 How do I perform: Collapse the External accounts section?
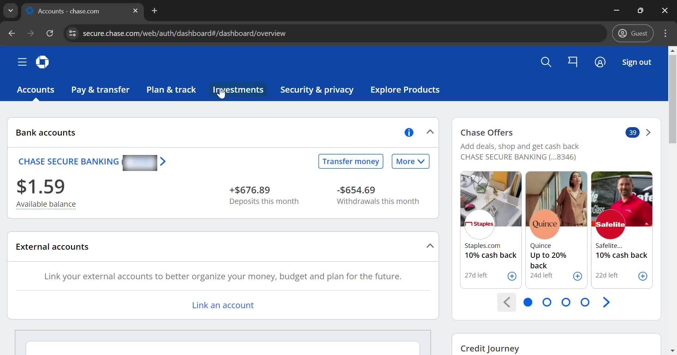point(430,246)
